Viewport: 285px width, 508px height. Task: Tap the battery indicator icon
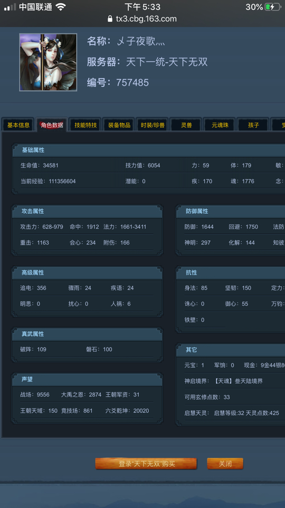[x=273, y=7]
